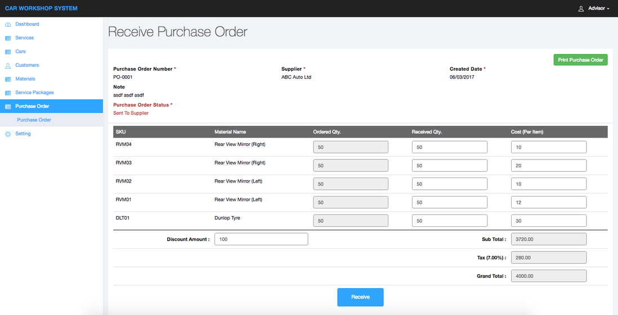Click the Cars sidebar icon
Image resolution: width=618 pixels, height=315 pixels.
coord(8,52)
